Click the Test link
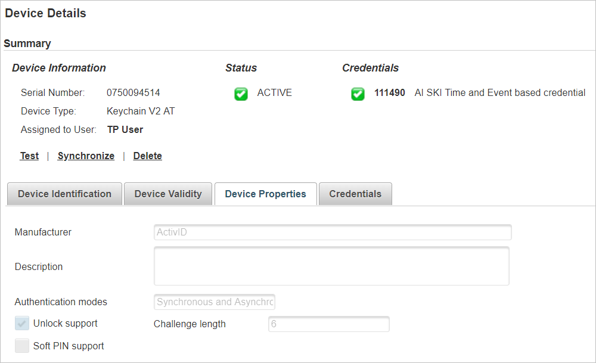 [29, 156]
